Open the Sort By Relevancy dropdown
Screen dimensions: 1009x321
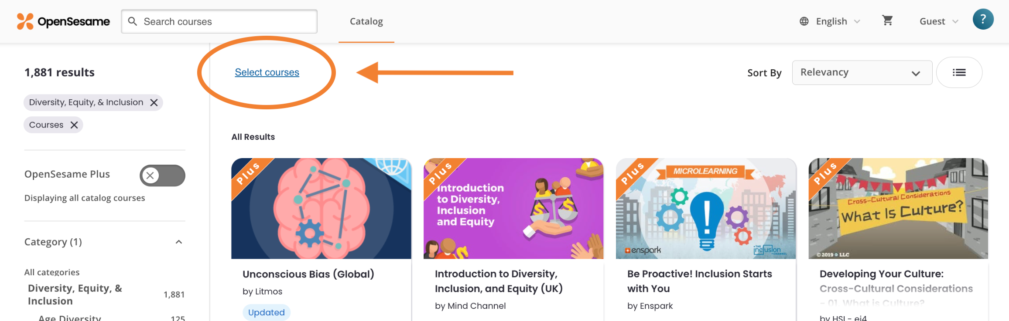click(x=862, y=73)
